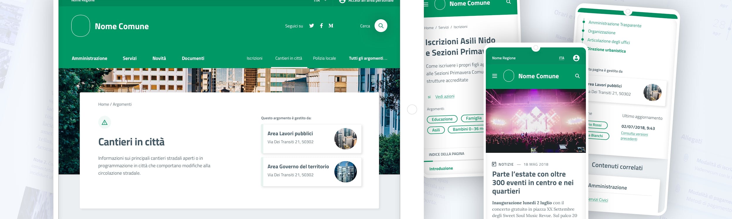Tap the search icon on center phone
This screenshot has width=732, height=219.
pyautogui.click(x=577, y=76)
